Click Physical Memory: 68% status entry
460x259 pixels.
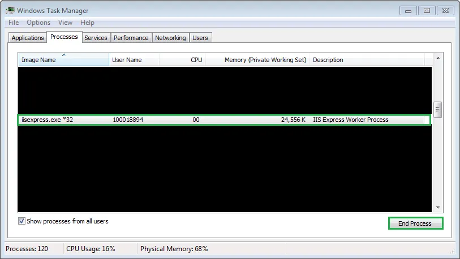[x=174, y=249]
